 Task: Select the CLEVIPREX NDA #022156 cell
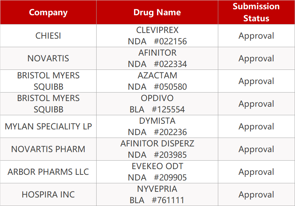[157, 36]
